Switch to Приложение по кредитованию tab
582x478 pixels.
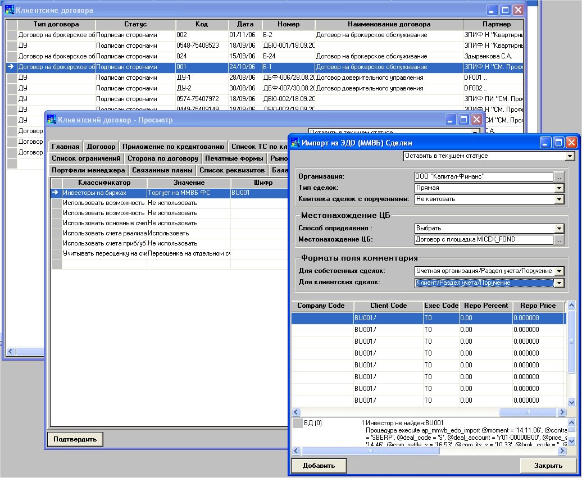point(174,147)
